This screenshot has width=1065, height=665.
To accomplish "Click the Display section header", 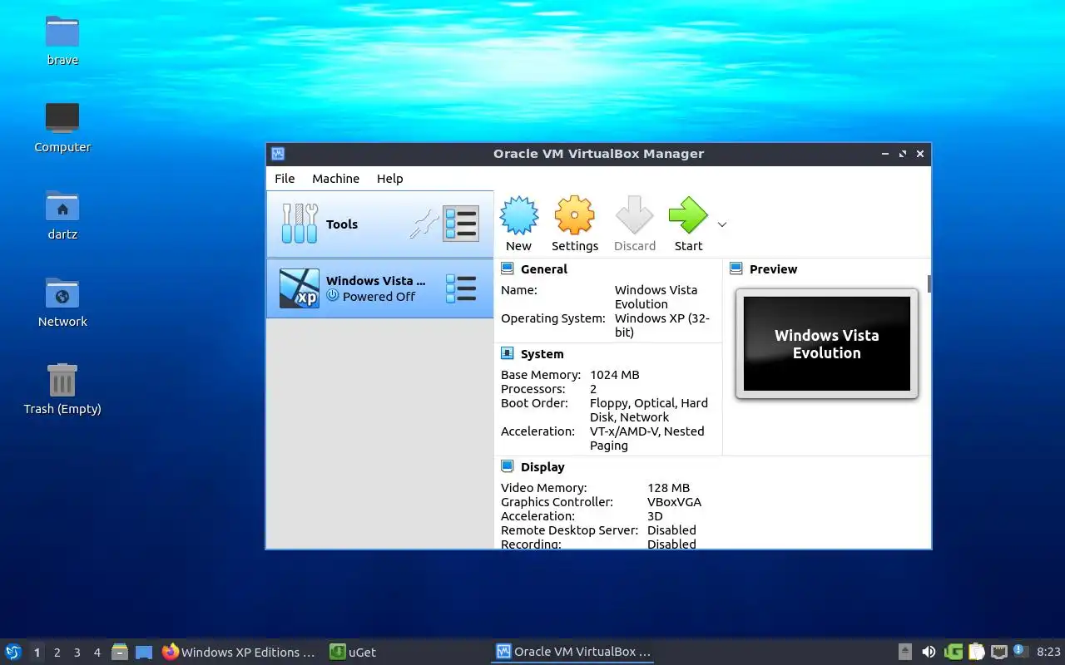I will click(542, 467).
